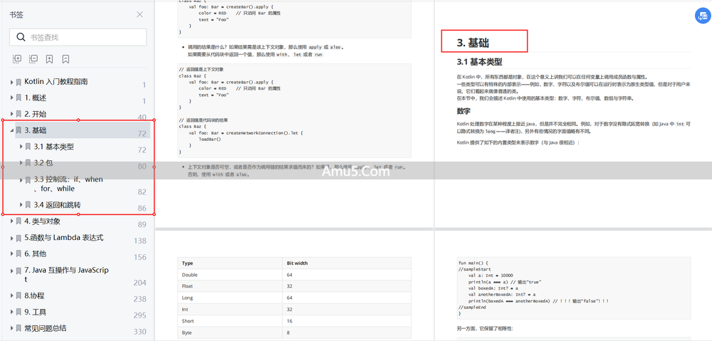Expand the 3.3 控制流 sub-bookmark
Viewport: 712px width, 341px height.
click(x=21, y=180)
